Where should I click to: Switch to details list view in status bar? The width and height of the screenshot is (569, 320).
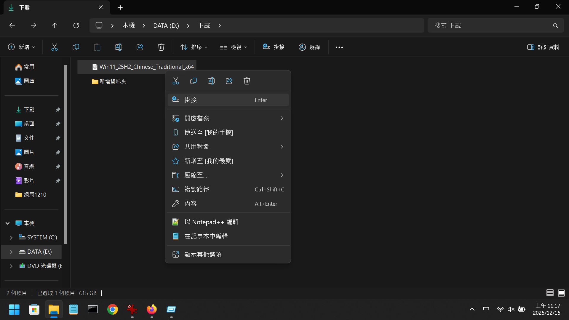(550, 293)
